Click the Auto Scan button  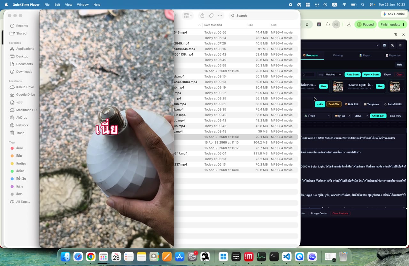(x=352, y=74)
